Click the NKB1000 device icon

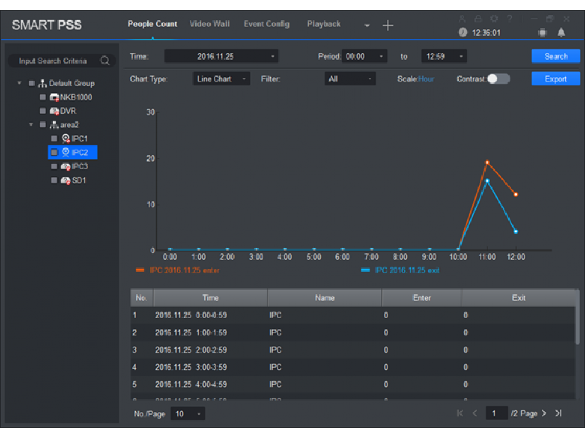(x=53, y=98)
